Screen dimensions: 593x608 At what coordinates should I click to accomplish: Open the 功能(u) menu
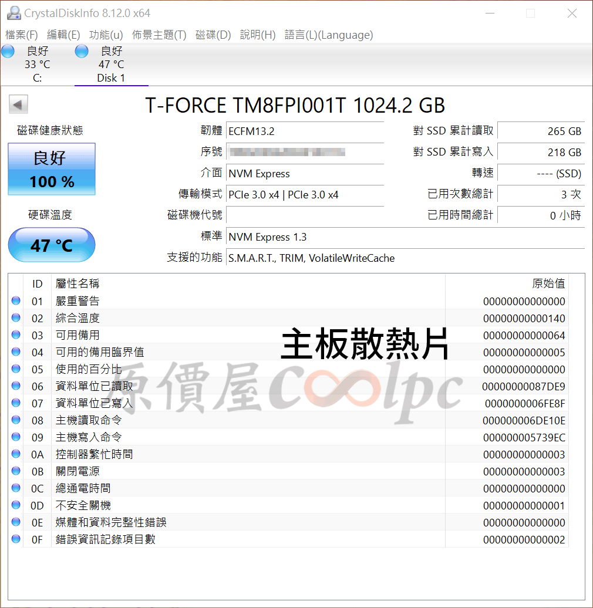click(106, 35)
